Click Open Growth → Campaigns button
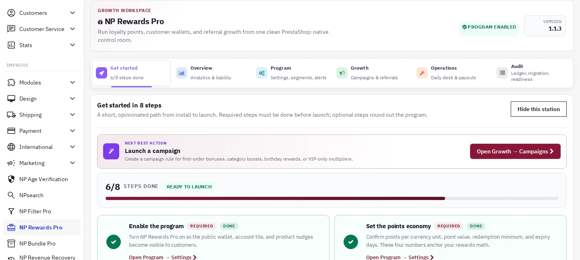Image resolution: width=580 pixels, height=260 pixels. pos(515,151)
